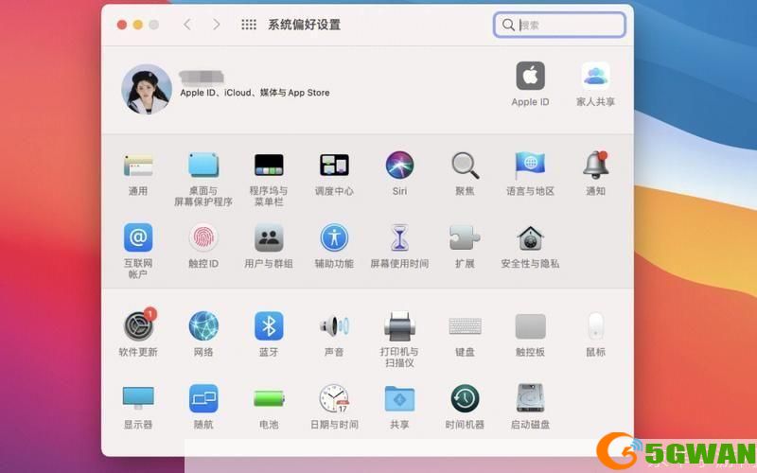Open 键盘 (Keyboard) preferences
Screen dimensions: 757x473
point(465,326)
